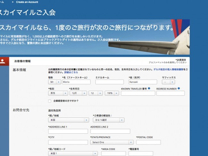Click the Known Traveler number help icon
Image resolution: width=208 pixels, height=156 pixels.
click(x=149, y=89)
